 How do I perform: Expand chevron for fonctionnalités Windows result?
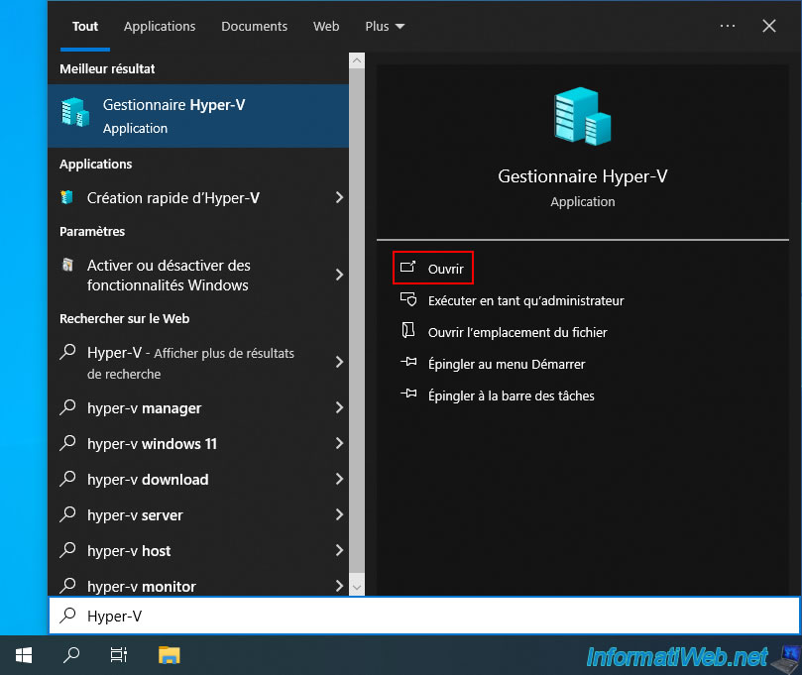coord(339,275)
